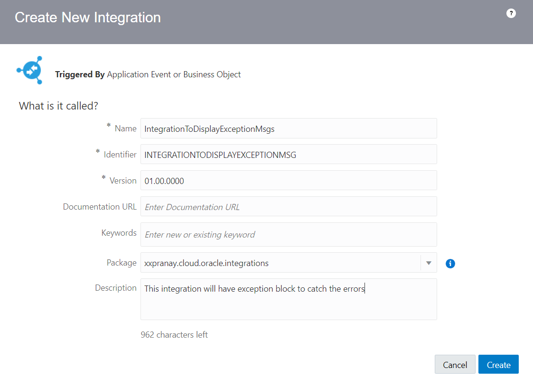
Task: Focus the Name input field
Action: (x=289, y=129)
